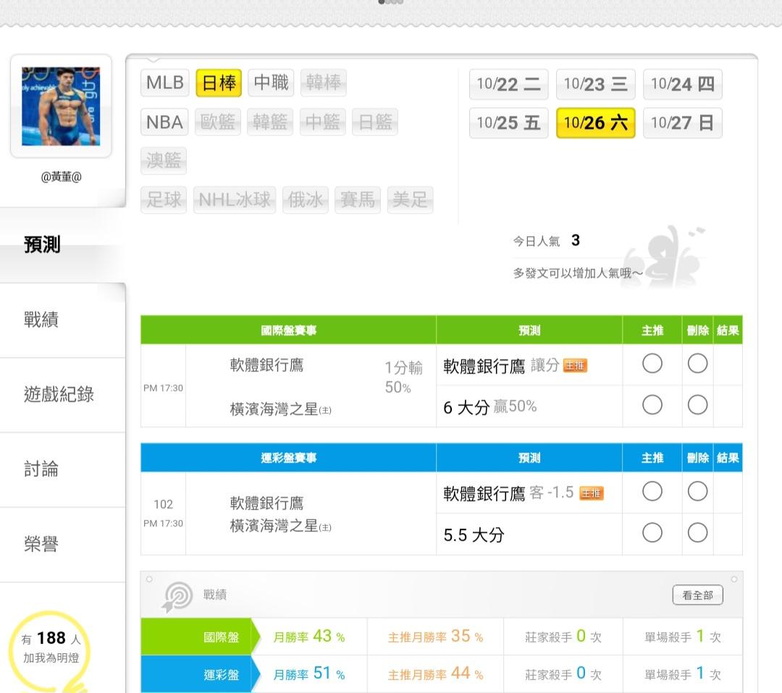
Task: Click the 5.5 大分 prediction text
Action: tap(474, 535)
